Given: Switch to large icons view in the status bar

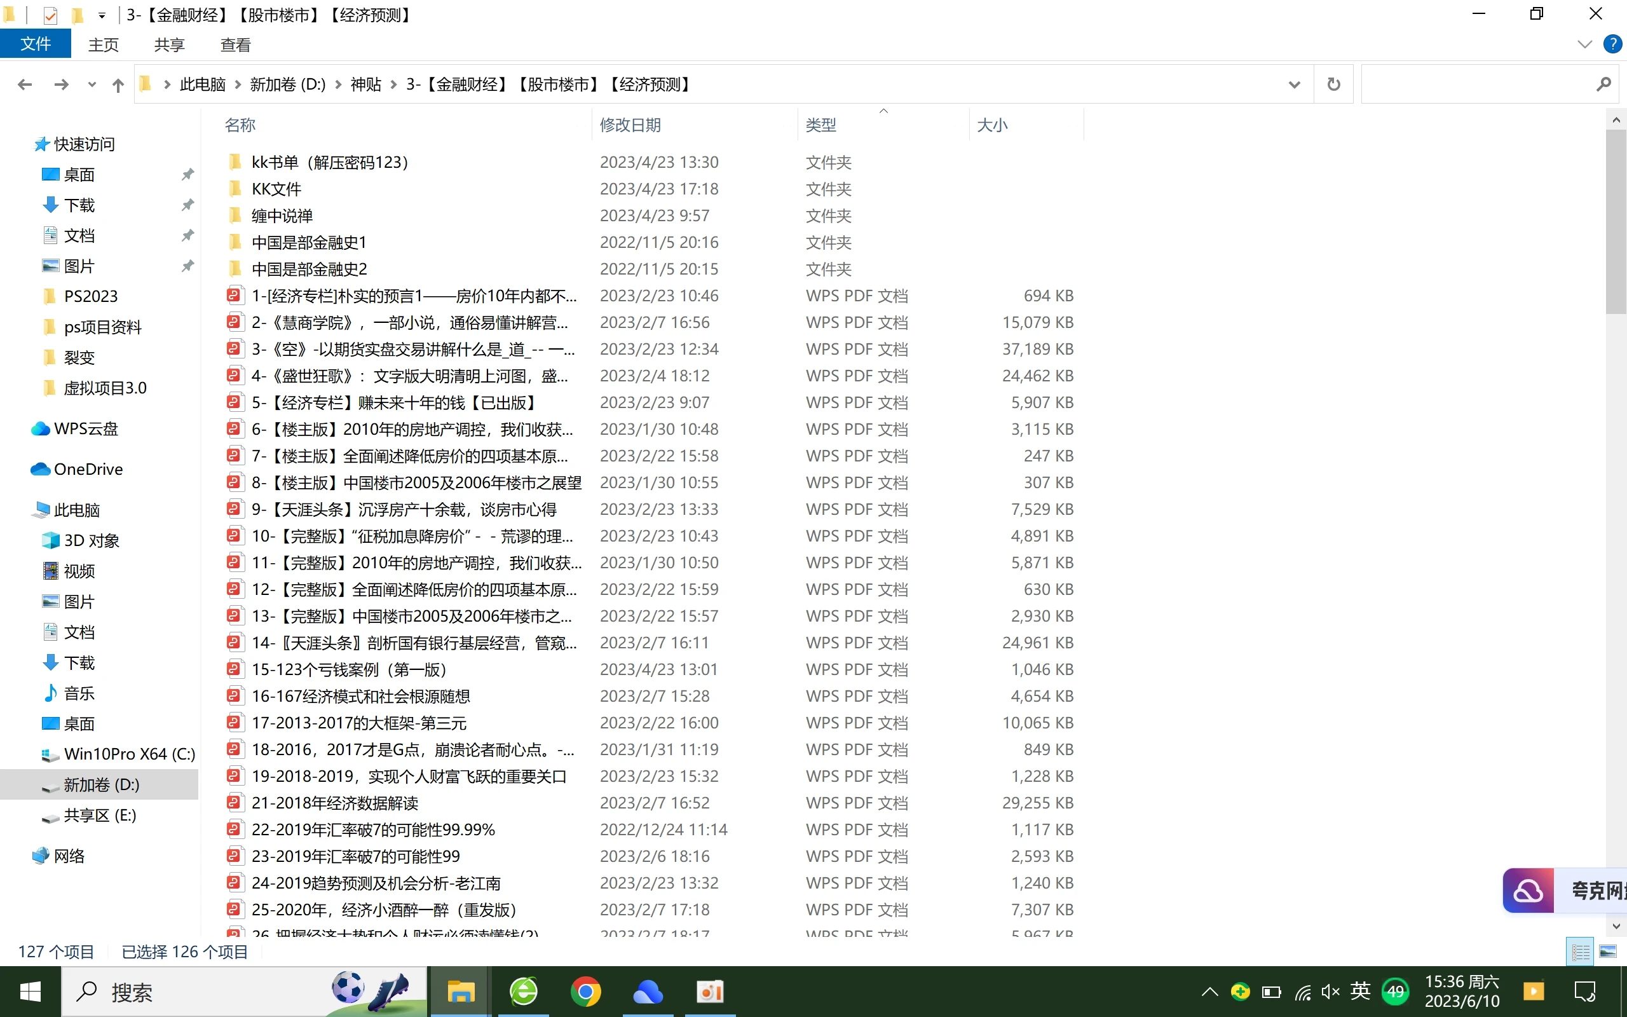Looking at the screenshot, I should click(x=1607, y=951).
